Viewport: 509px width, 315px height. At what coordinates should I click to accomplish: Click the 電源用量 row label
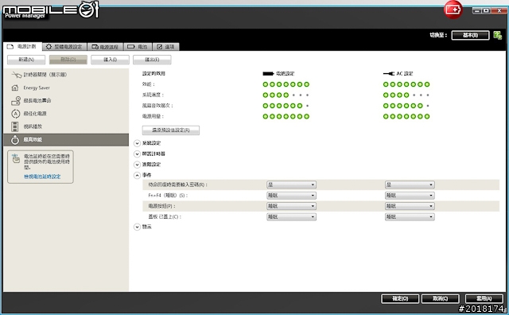pyautogui.click(x=153, y=116)
